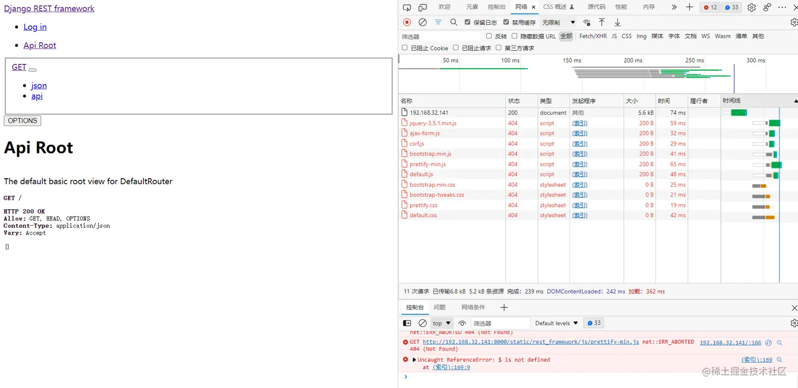This screenshot has height=388, width=798.
Task: Click the OPTIONS button on the page
Action: 22,121
